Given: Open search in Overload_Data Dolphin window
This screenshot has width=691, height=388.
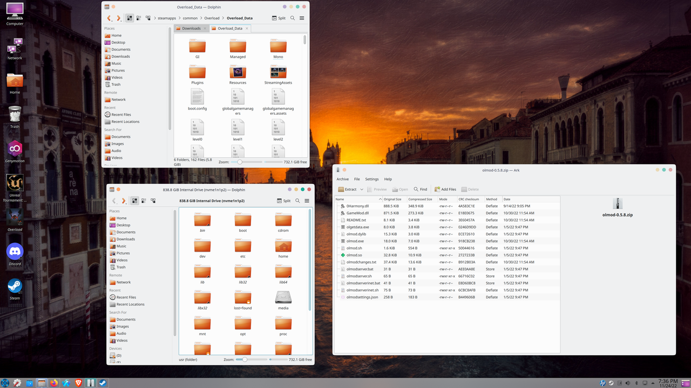Looking at the screenshot, I should click(293, 18).
